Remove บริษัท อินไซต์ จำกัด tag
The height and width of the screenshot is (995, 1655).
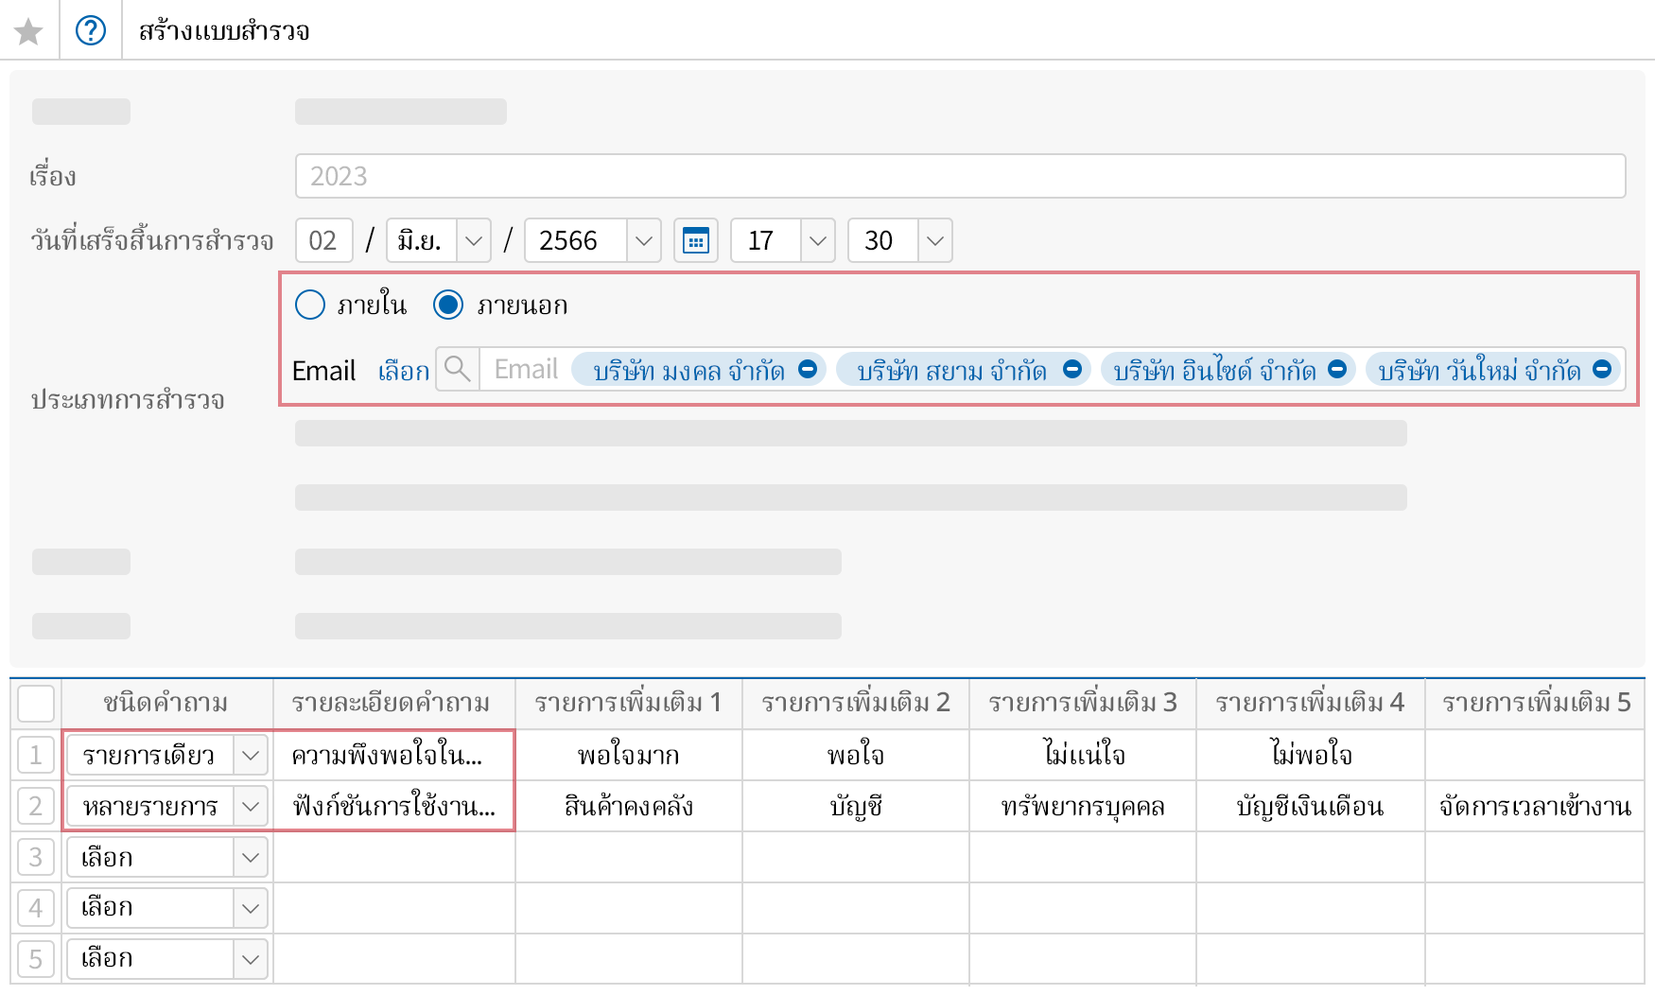[1337, 370]
